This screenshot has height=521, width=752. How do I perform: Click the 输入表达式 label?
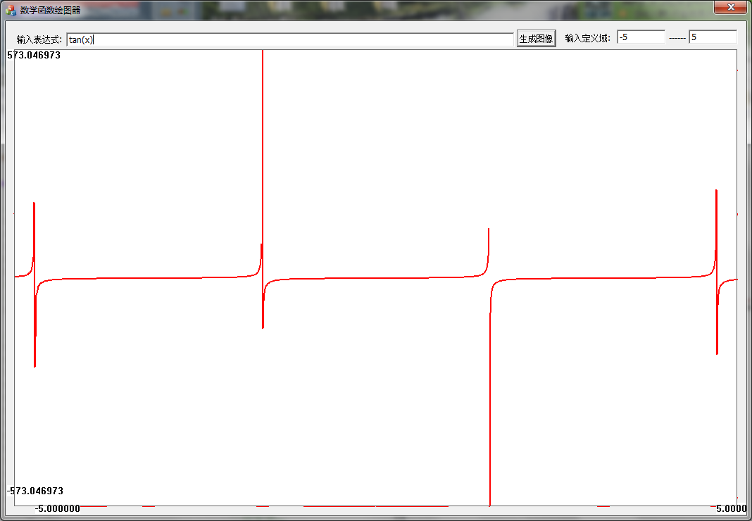tap(39, 39)
